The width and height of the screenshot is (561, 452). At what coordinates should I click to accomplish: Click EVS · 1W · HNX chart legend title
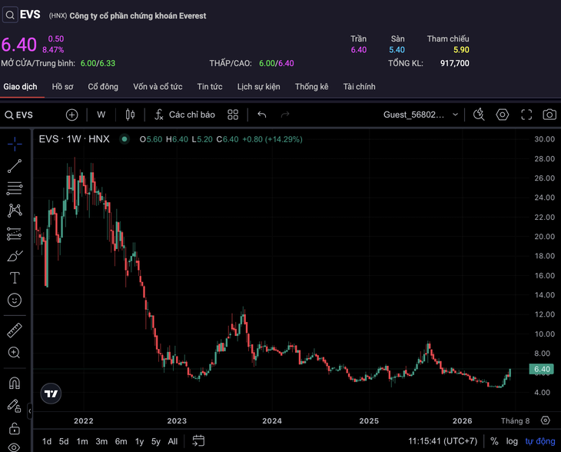point(74,139)
